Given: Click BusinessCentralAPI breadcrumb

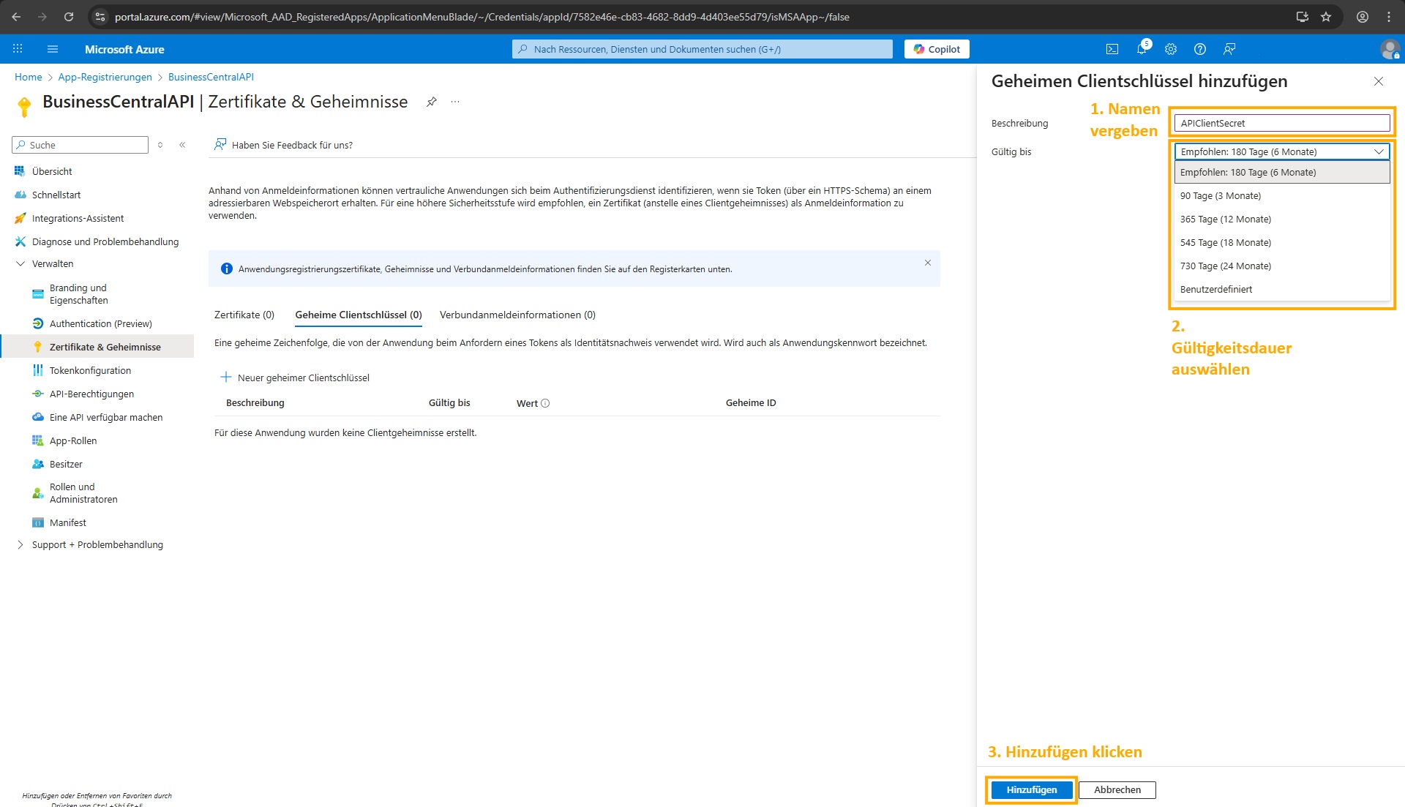Looking at the screenshot, I should pos(211,77).
